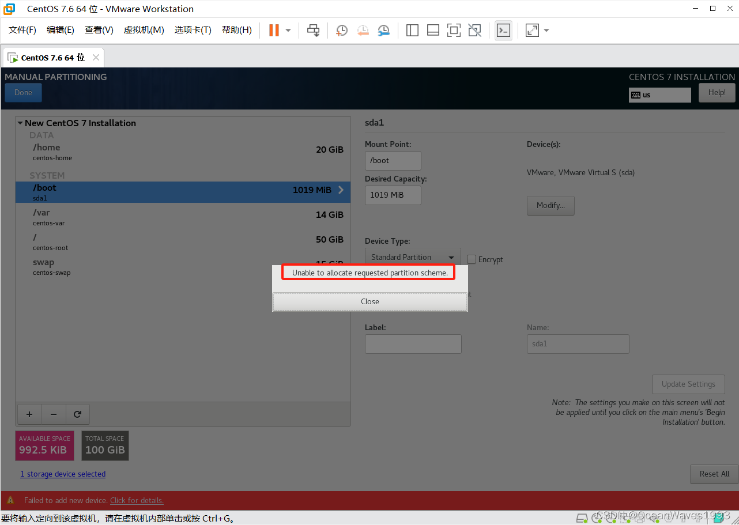The height and width of the screenshot is (525, 739).
Task: Select the CentOS 7.6 64 位 tab
Action: [52, 58]
